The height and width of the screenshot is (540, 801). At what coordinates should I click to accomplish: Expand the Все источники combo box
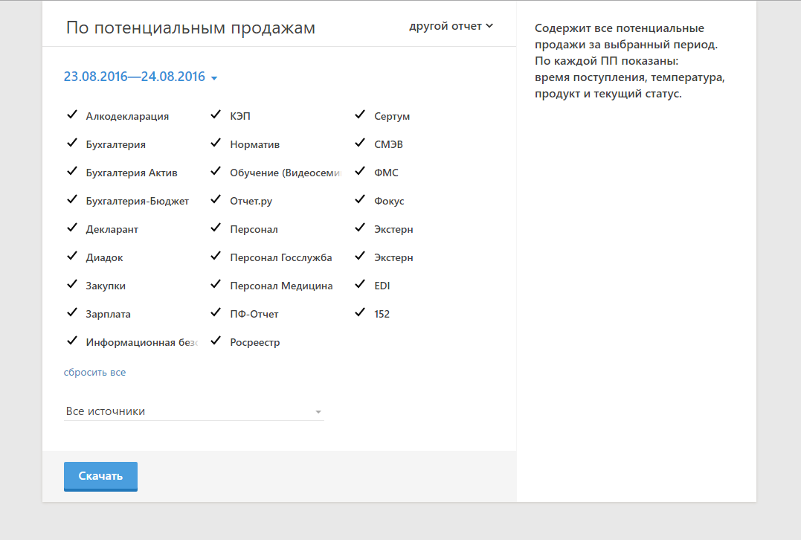coord(193,411)
